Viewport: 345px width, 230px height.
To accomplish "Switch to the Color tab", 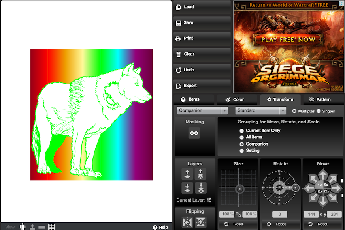I will [235, 99].
